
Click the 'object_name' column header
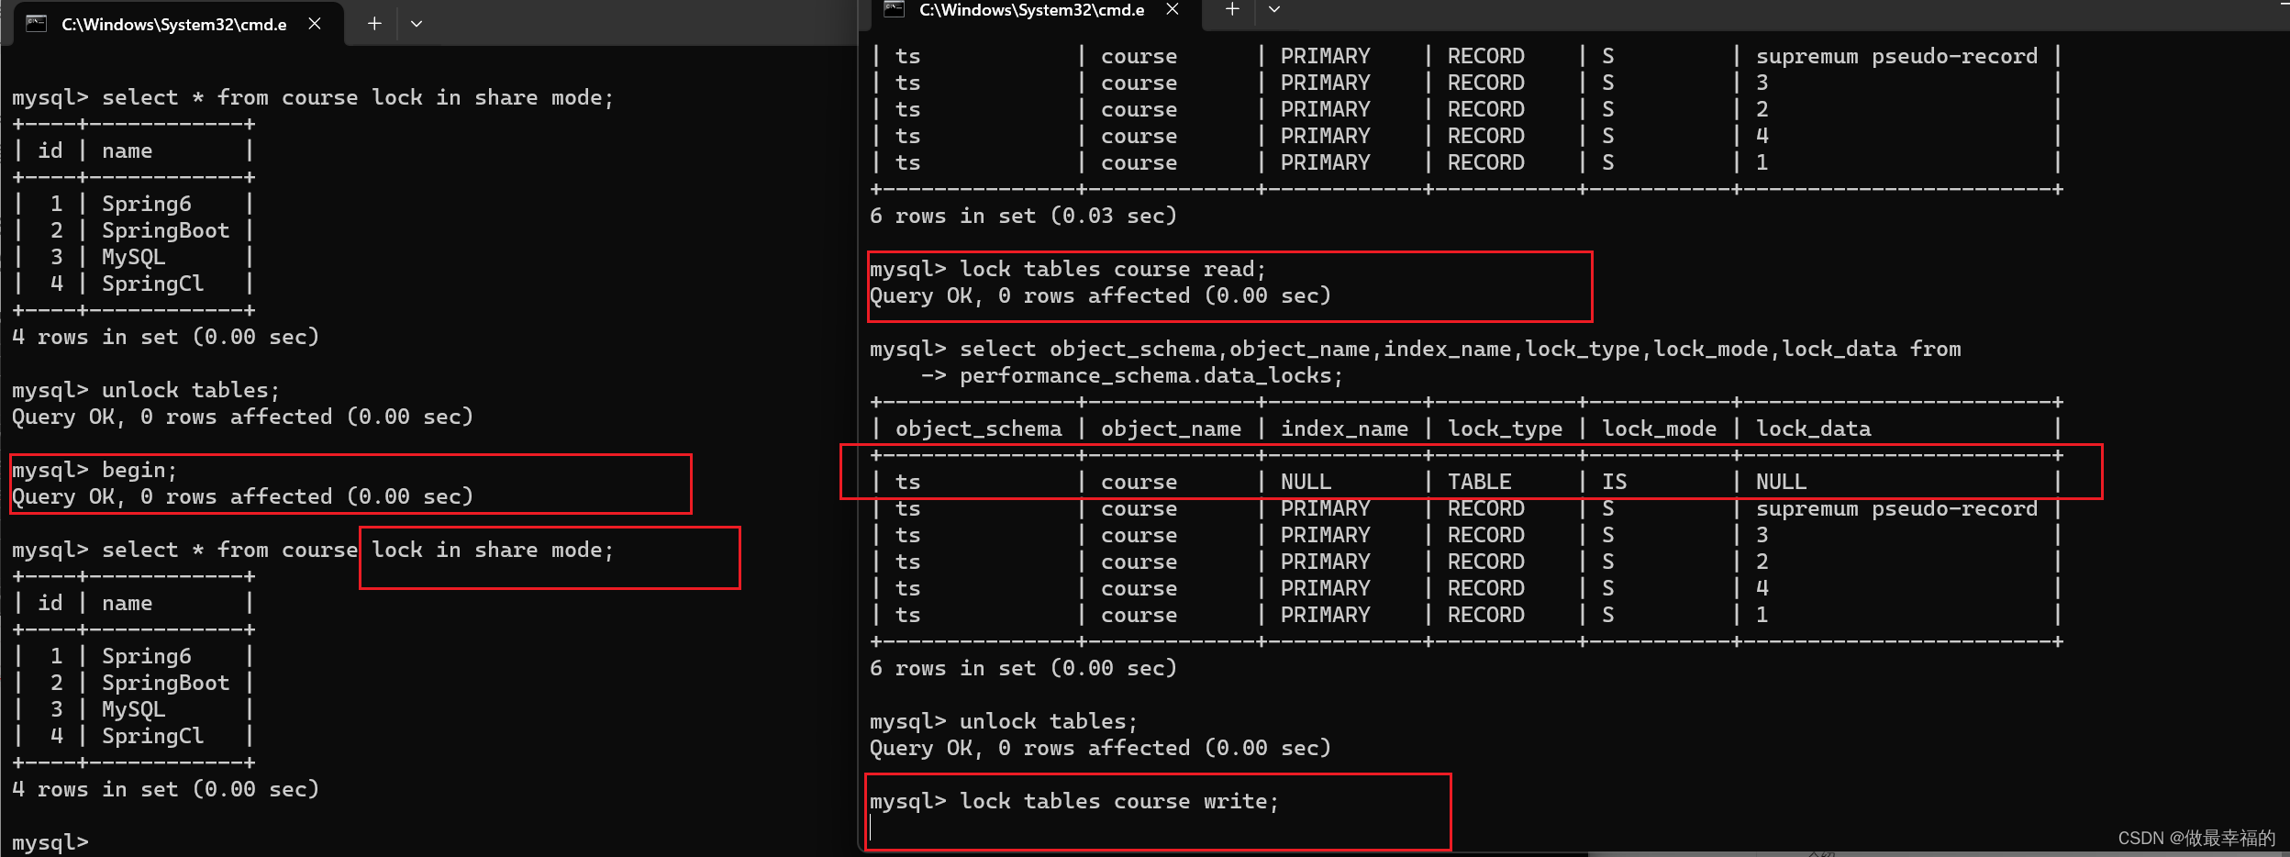click(1172, 428)
